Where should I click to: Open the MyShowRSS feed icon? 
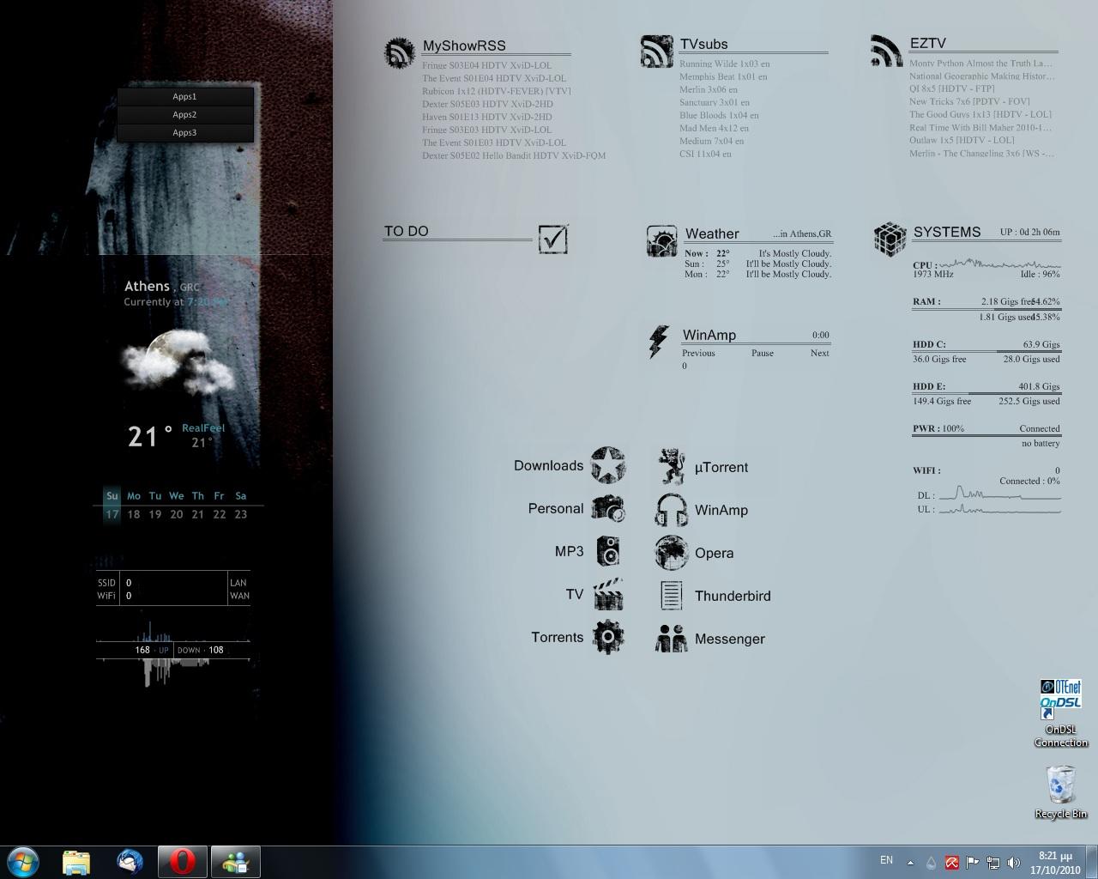click(400, 53)
